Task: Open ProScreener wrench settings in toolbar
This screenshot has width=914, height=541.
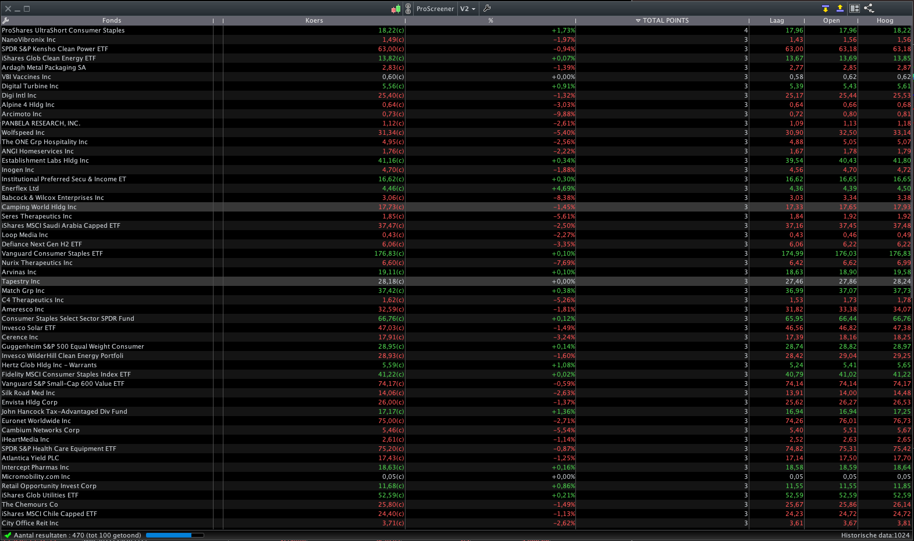Action: (487, 8)
